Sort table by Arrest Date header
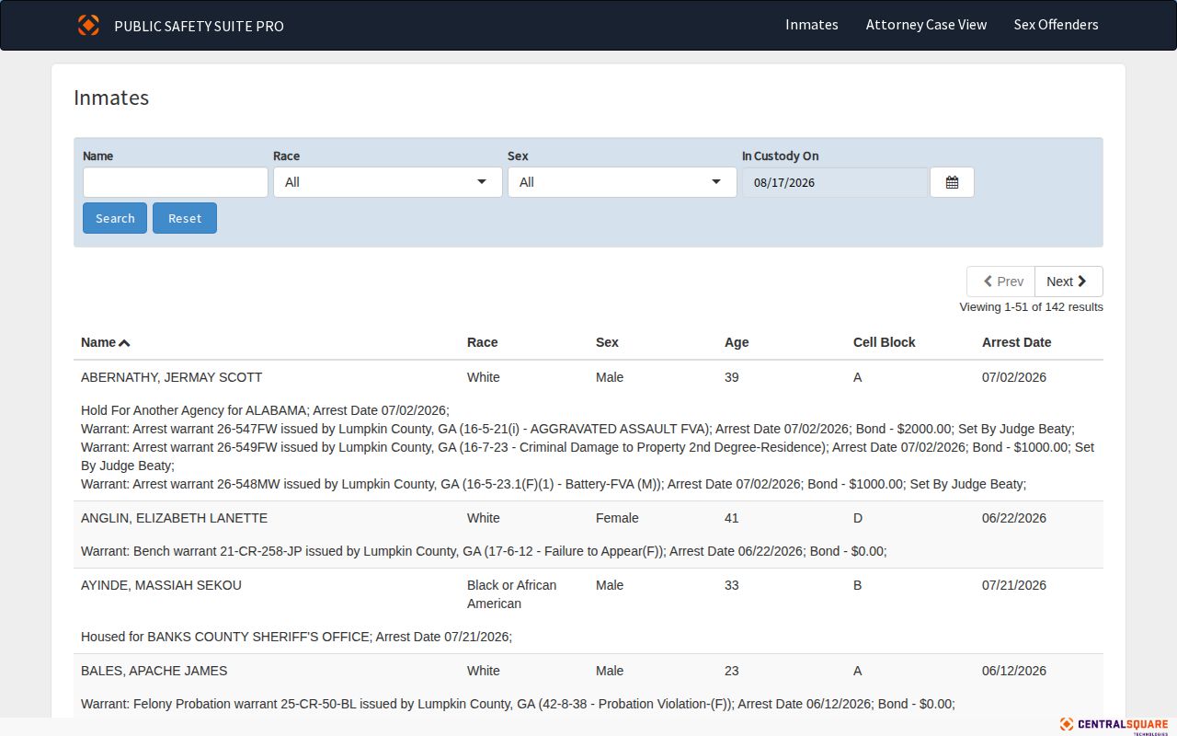Screen dimensions: 1177x736 (x=1016, y=342)
